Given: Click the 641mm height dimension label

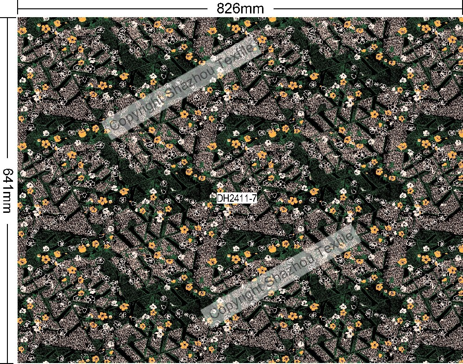Looking at the screenshot, I should tap(7, 184).
